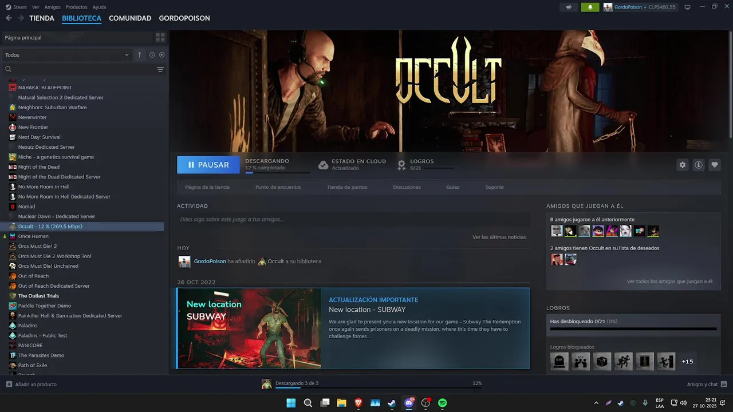733x412 pixels.
Task: Open the Ayuda menu
Action: [99, 7]
